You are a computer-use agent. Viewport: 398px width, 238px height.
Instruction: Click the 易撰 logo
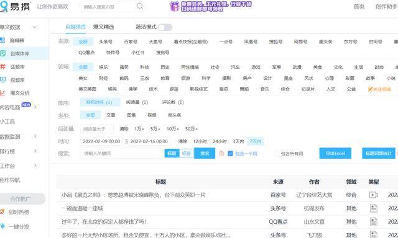pyautogui.click(x=15, y=6)
